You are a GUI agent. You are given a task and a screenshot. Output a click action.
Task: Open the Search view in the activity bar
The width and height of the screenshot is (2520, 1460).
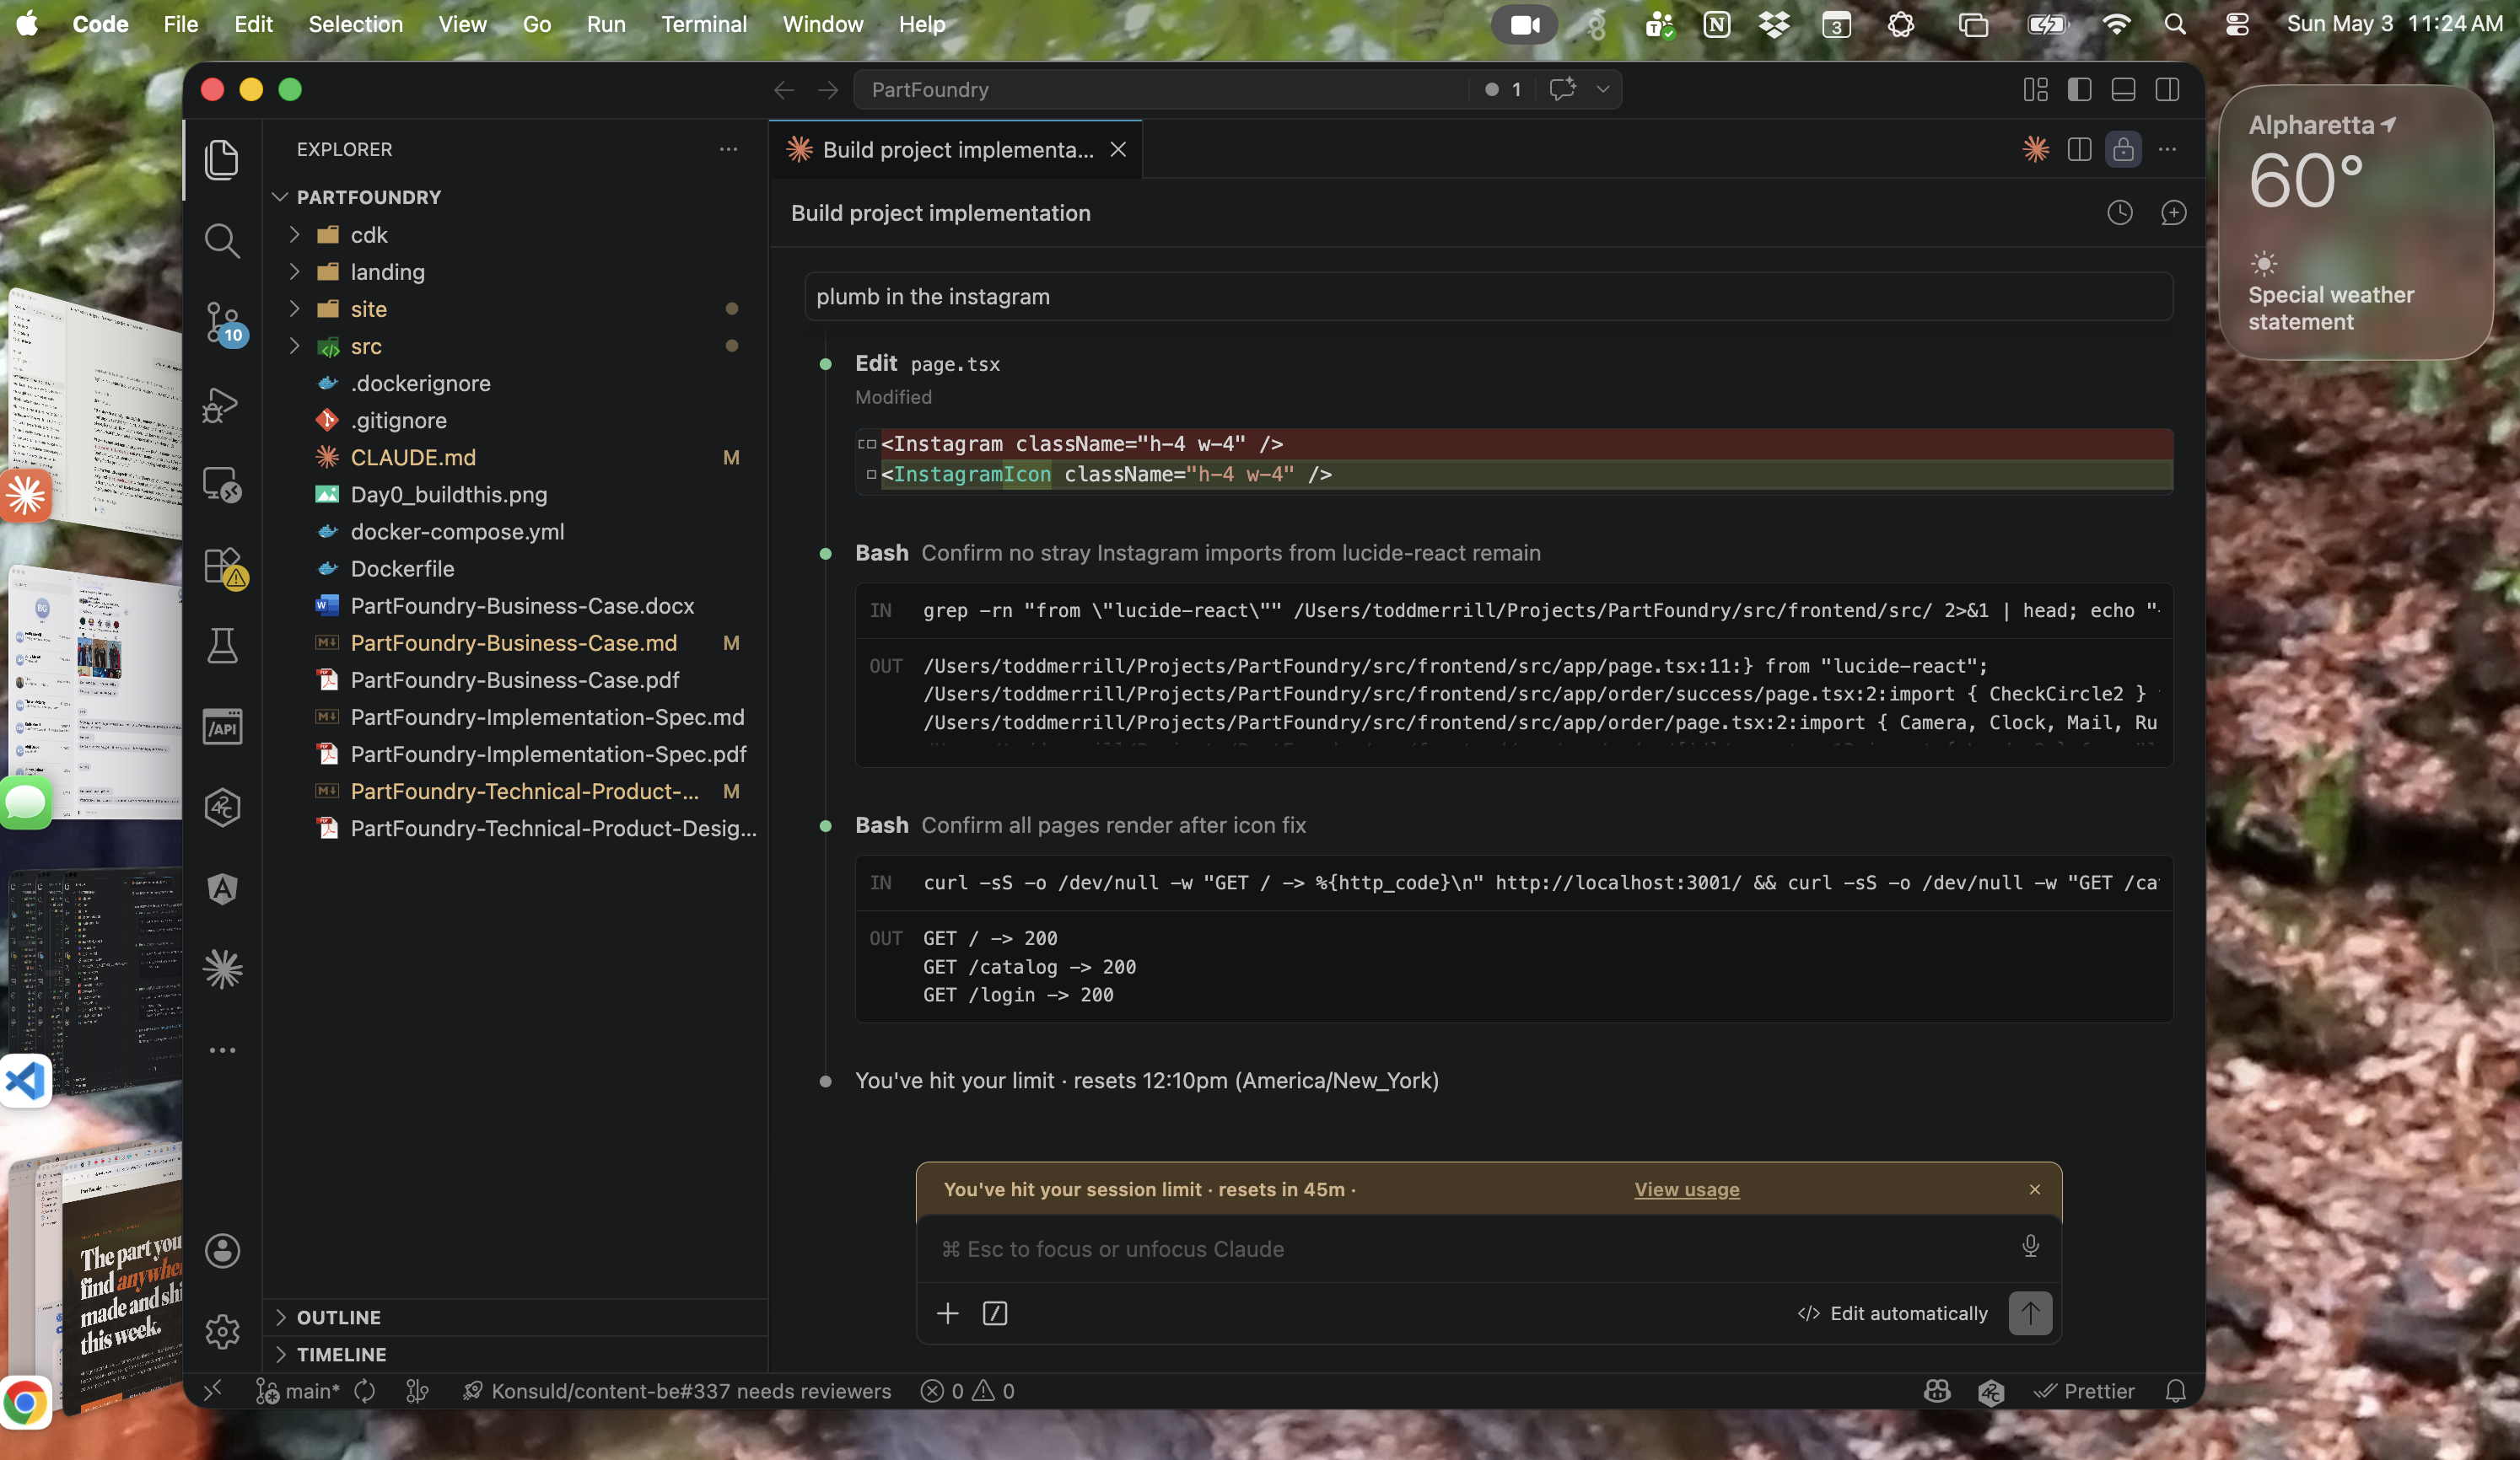[222, 241]
